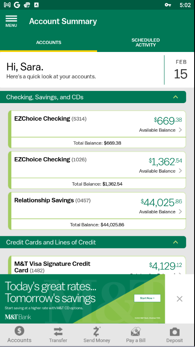Open details arrow for Relationship Savings 0457

click(180, 212)
